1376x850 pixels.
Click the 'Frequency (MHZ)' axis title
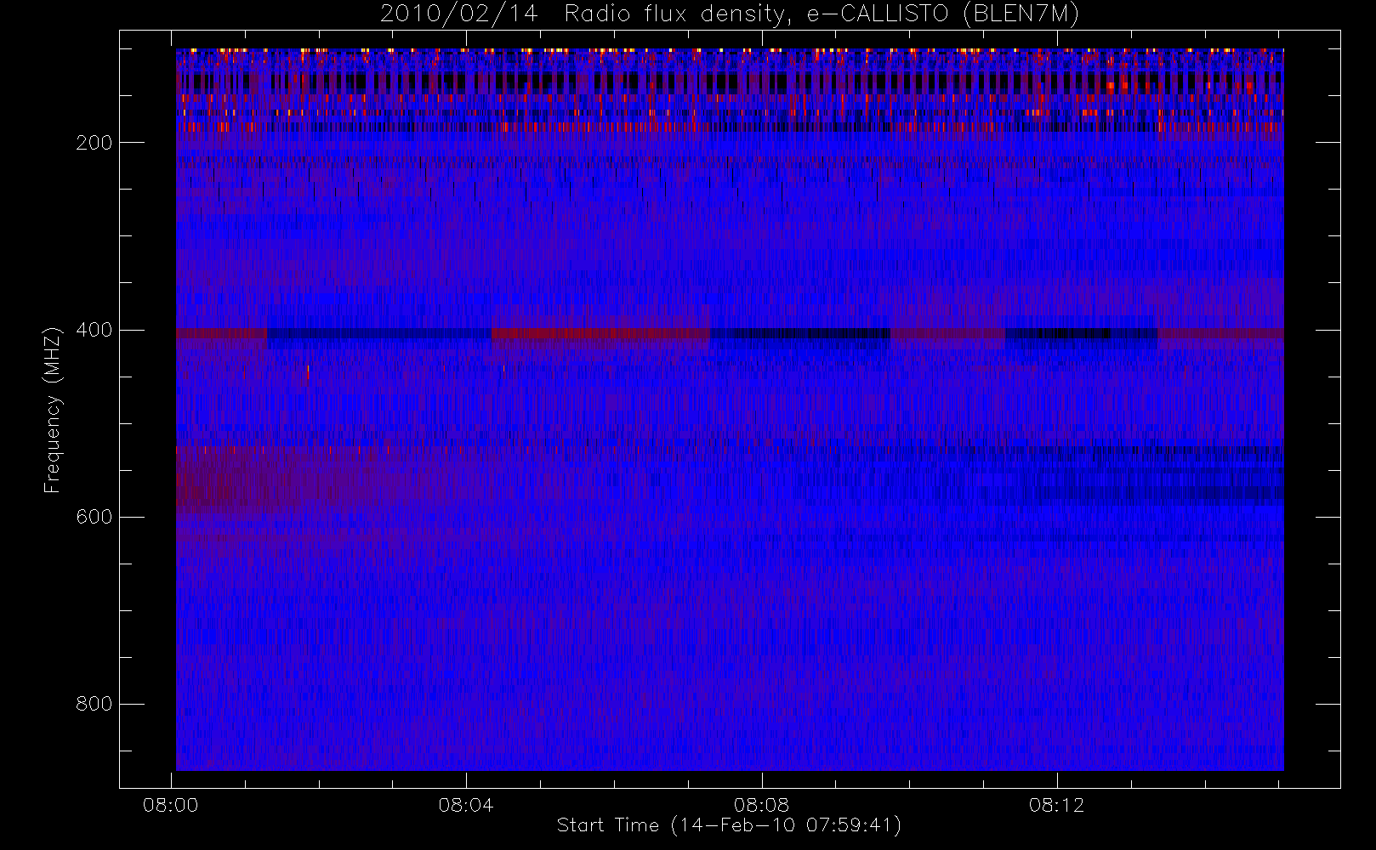point(53,410)
